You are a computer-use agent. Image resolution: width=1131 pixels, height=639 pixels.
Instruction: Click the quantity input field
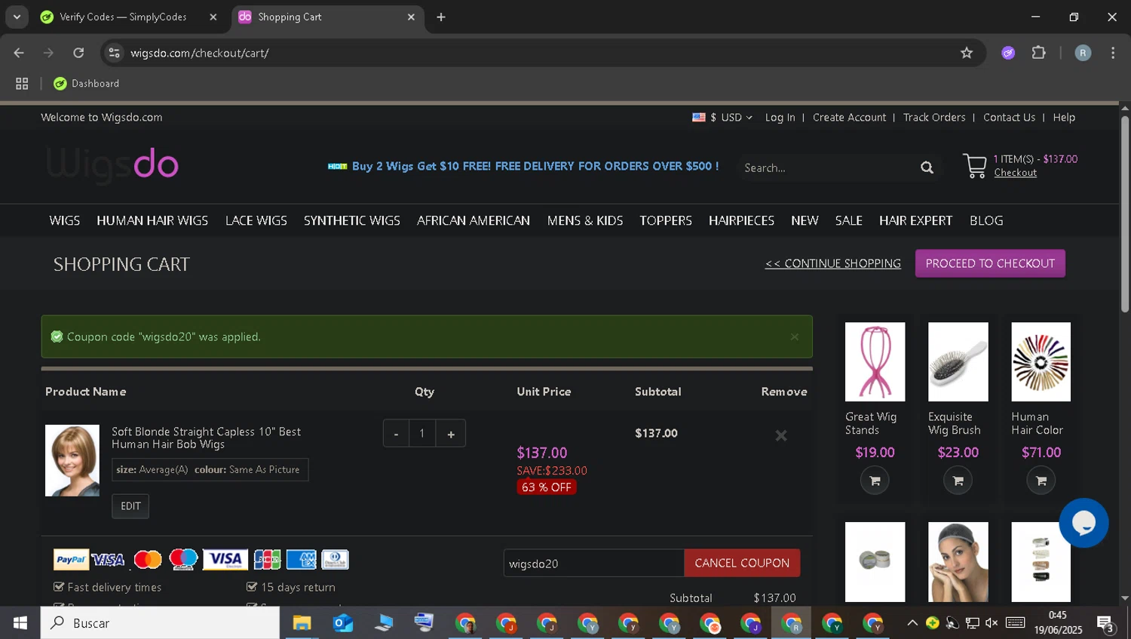tap(422, 434)
